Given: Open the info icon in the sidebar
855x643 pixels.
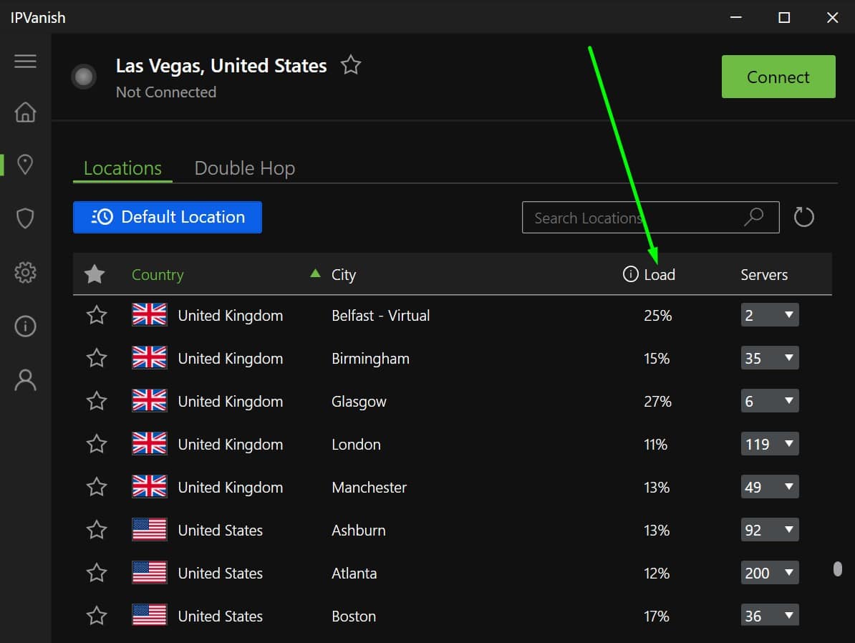Looking at the screenshot, I should pyautogui.click(x=25, y=326).
